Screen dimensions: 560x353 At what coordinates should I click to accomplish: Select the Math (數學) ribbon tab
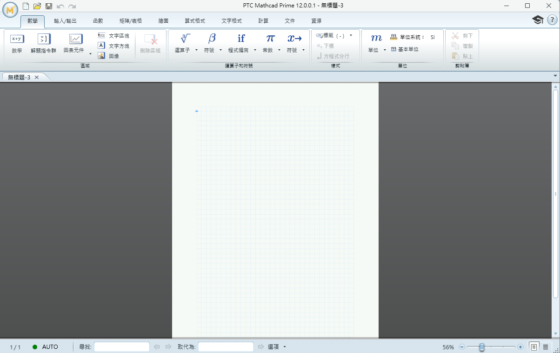pos(33,21)
